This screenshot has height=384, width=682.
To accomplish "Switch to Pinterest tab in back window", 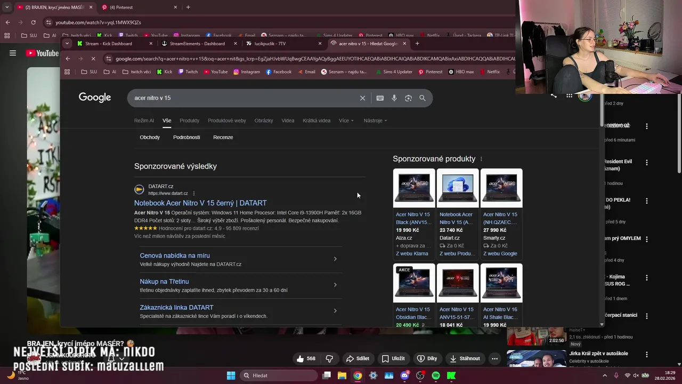I will [139, 7].
